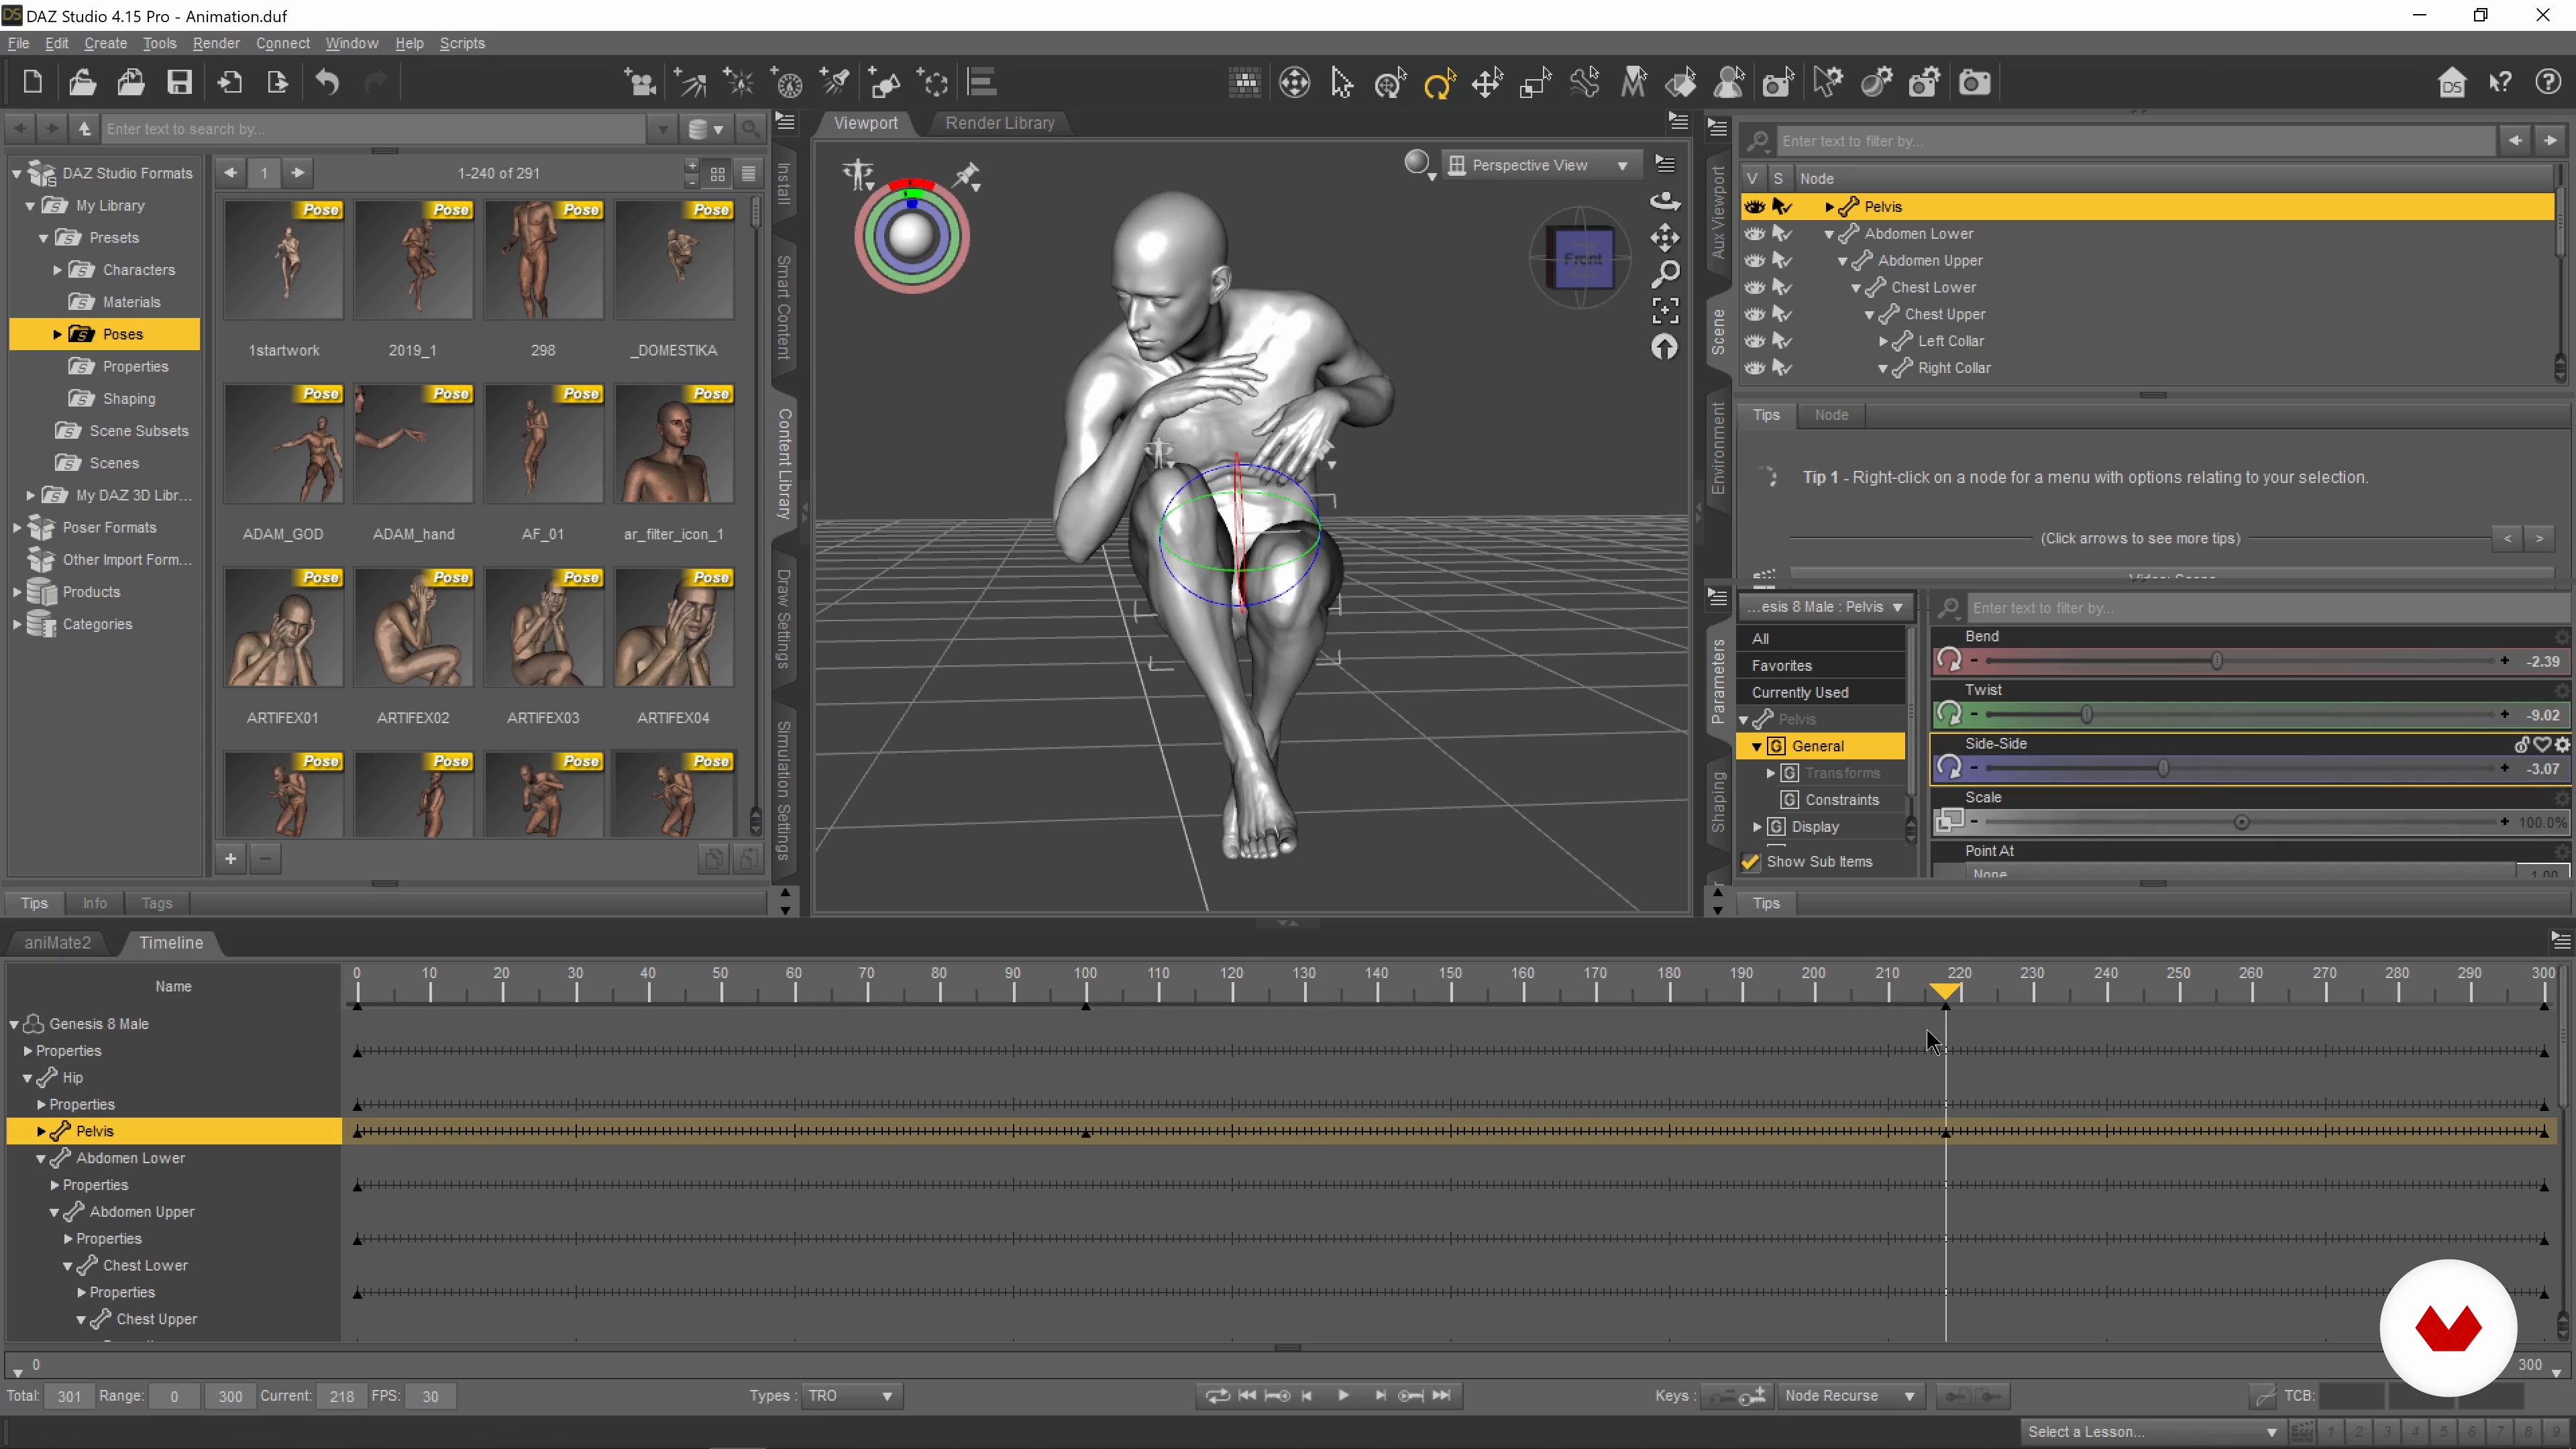Open the Select a Lesson dropdown

coord(2152,1432)
